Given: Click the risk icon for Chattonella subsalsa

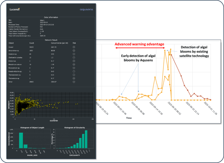Looking at the screenshot, I should [x=74, y=58].
